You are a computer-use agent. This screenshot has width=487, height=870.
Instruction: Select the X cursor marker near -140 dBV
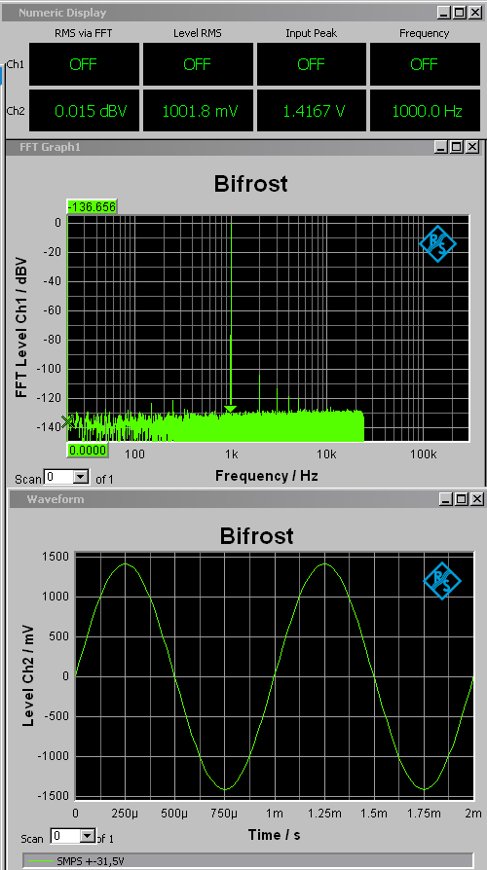[x=68, y=422]
